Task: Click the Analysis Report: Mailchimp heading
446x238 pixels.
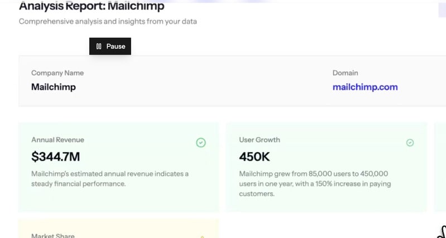Action: [x=92, y=7]
